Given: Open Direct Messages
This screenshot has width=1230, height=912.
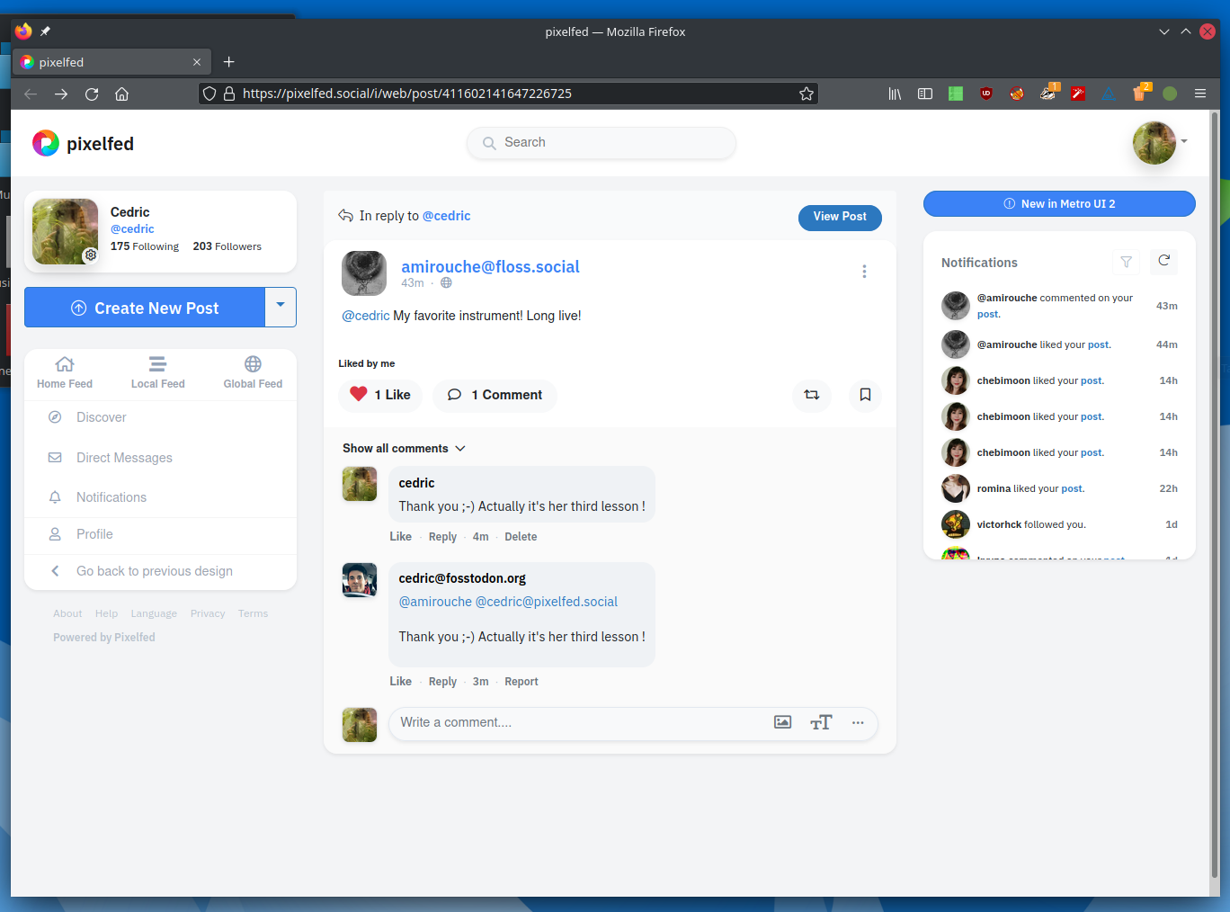Looking at the screenshot, I should tap(160, 458).
